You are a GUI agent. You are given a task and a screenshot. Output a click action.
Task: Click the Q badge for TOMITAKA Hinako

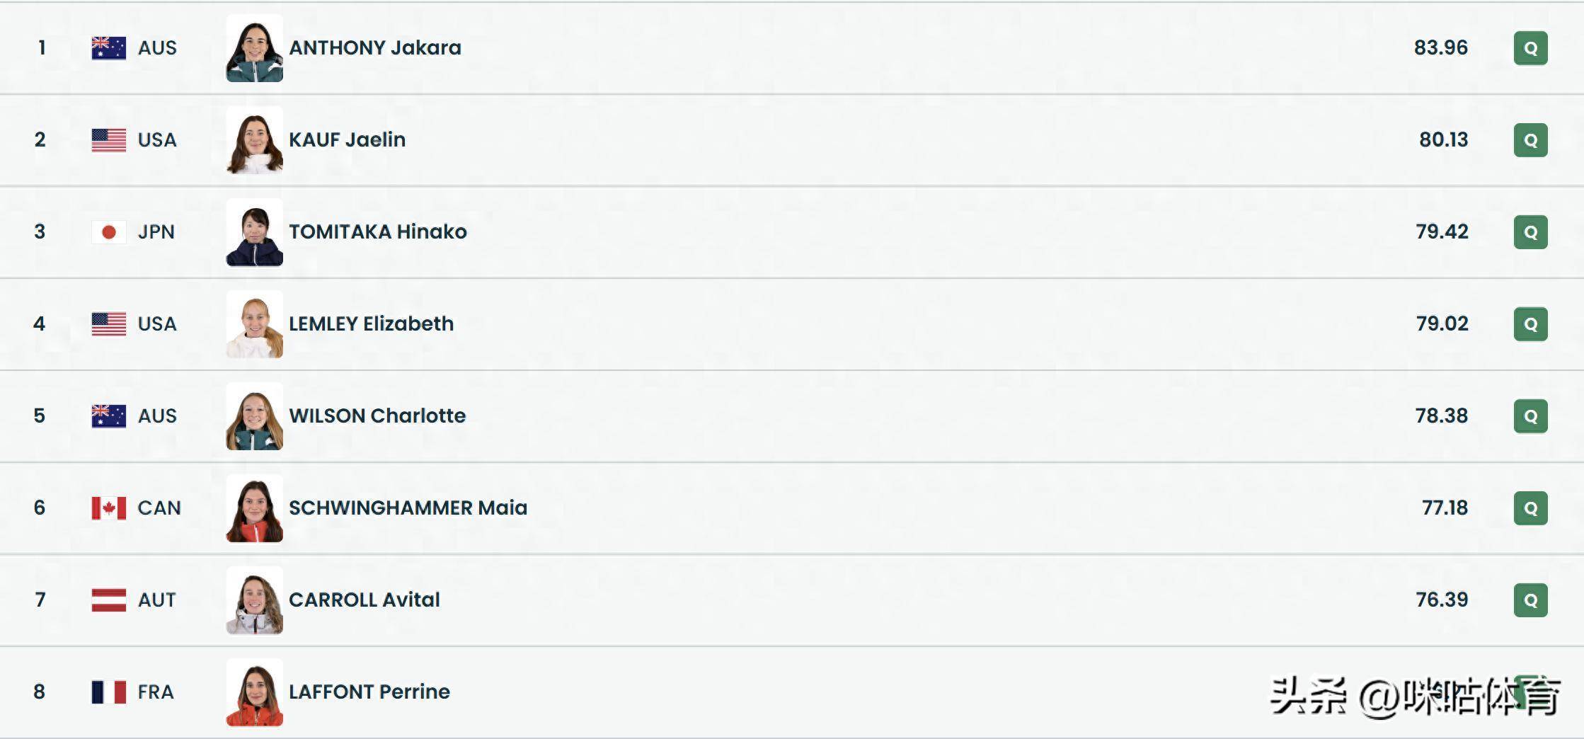pos(1530,232)
